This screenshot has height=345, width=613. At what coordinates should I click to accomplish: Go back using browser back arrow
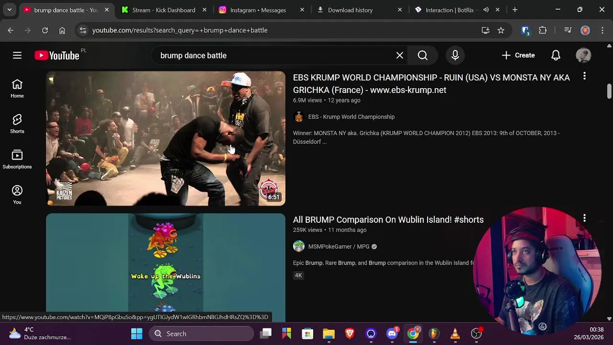(11, 30)
